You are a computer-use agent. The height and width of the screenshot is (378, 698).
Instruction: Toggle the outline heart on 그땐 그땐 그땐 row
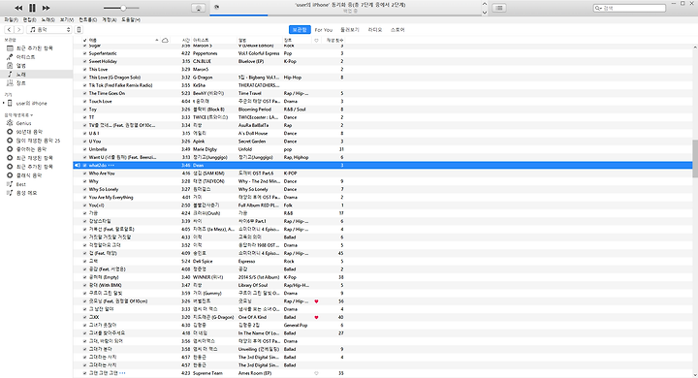point(316,373)
